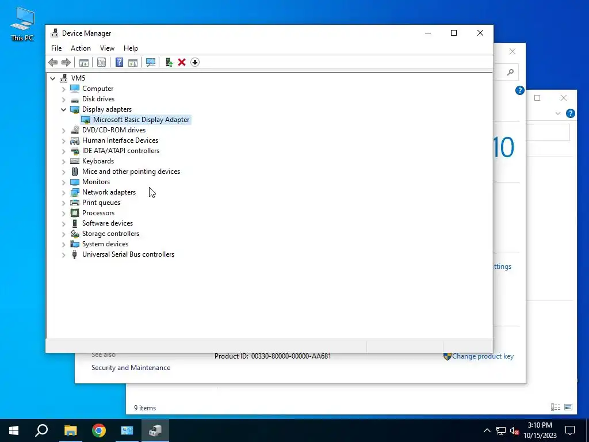The image size is (589, 442).
Task: Click the Device Manager title bar icon
Action: pos(55,33)
